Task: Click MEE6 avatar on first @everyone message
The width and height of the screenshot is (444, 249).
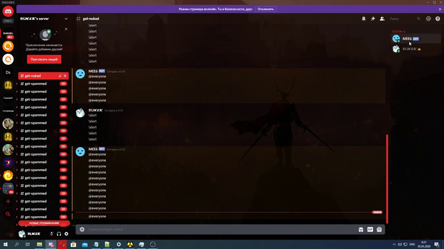Action: pyautogui.click(x=80, y=74)
